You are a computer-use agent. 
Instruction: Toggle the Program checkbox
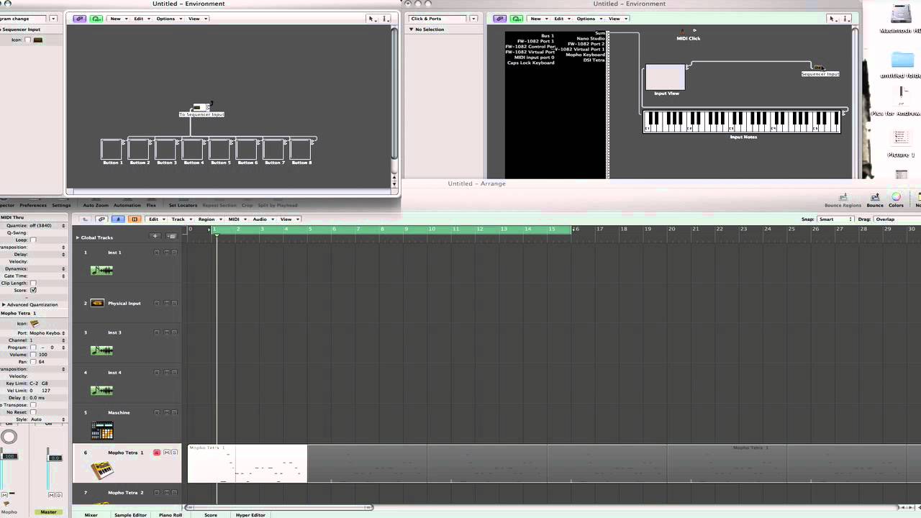tap(33, 347)
